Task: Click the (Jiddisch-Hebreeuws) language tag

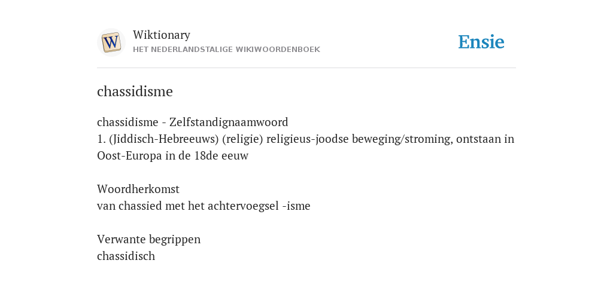Action: [x=158, y=139]
